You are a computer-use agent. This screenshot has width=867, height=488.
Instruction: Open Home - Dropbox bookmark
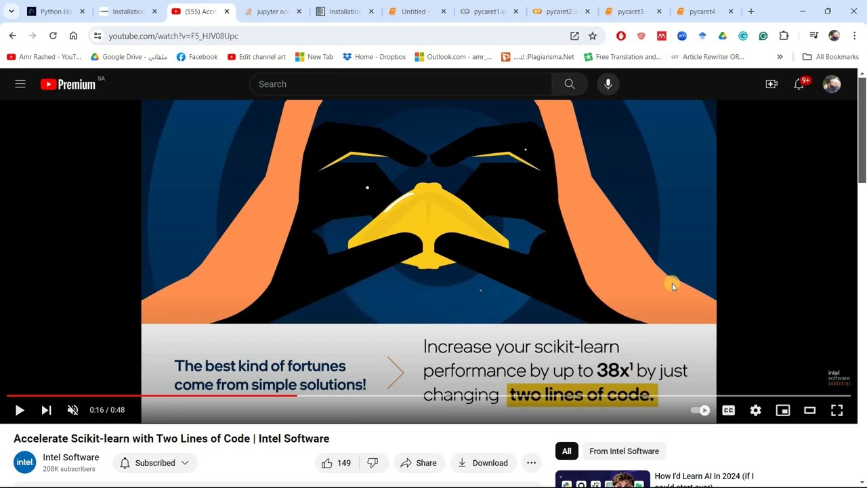[x=374, y=57]
